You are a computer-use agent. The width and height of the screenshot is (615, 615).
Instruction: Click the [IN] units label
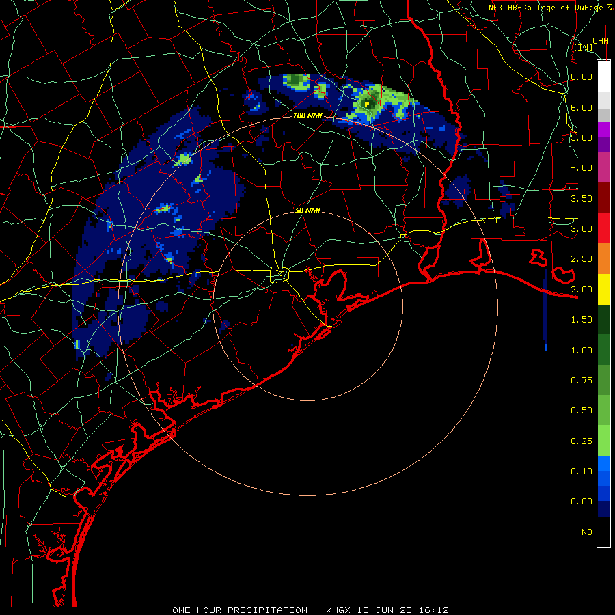click(x=584, y=47)
